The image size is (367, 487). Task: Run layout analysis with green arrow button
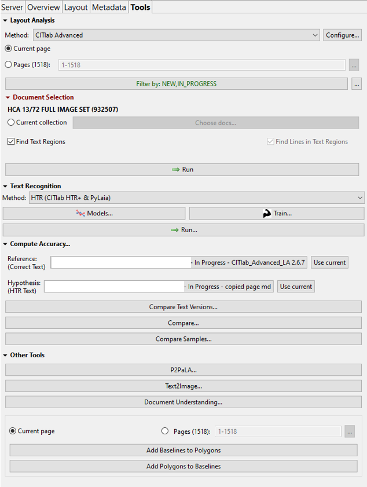(x=182, y=170)
